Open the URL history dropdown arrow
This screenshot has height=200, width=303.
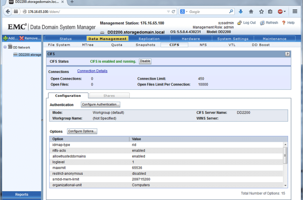tap(168, 12)
